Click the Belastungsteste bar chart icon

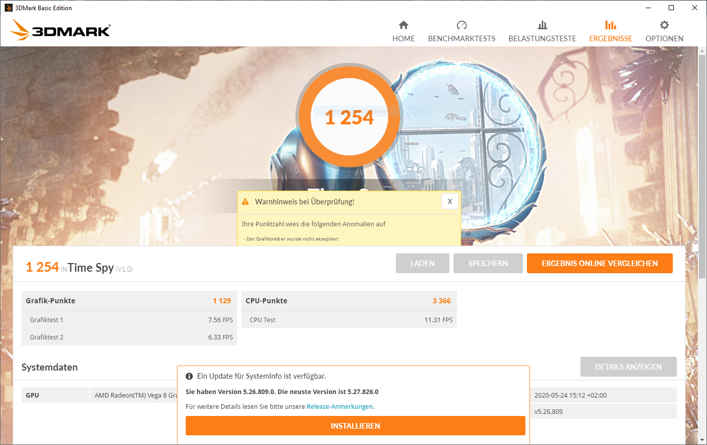542,25
